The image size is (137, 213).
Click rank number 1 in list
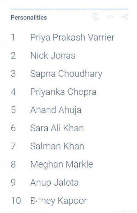tap(13, 37)
